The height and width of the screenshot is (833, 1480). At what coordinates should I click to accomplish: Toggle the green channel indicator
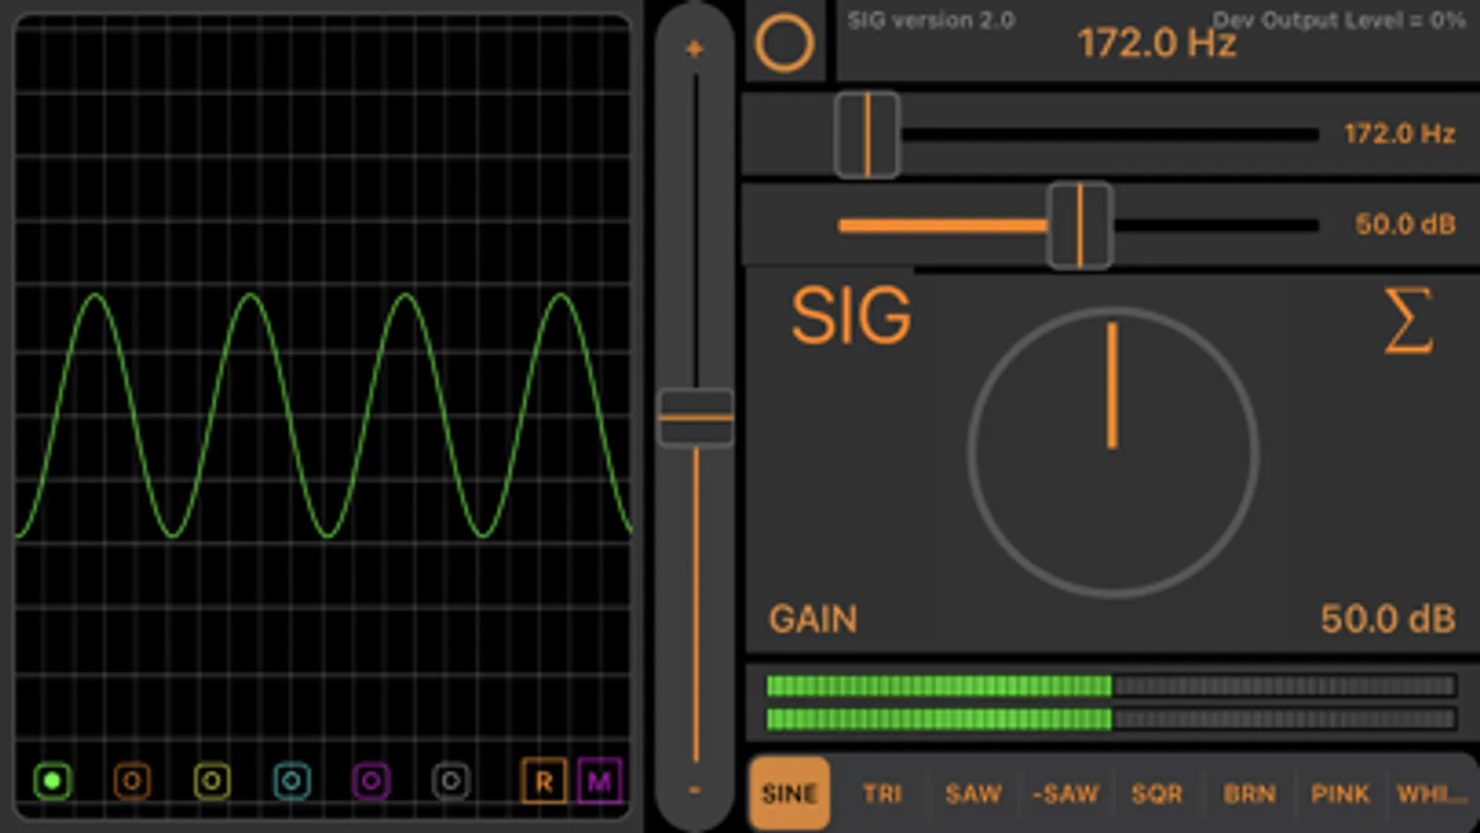pyautogui.click(x=53, y=781)
